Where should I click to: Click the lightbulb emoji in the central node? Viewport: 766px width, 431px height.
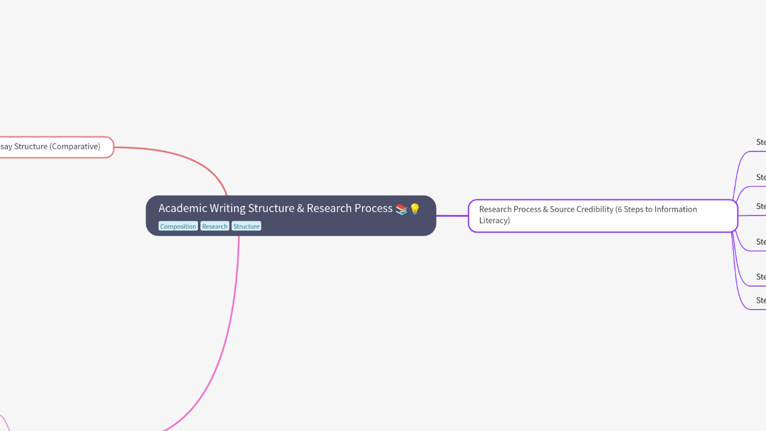[x=415, y=209]
